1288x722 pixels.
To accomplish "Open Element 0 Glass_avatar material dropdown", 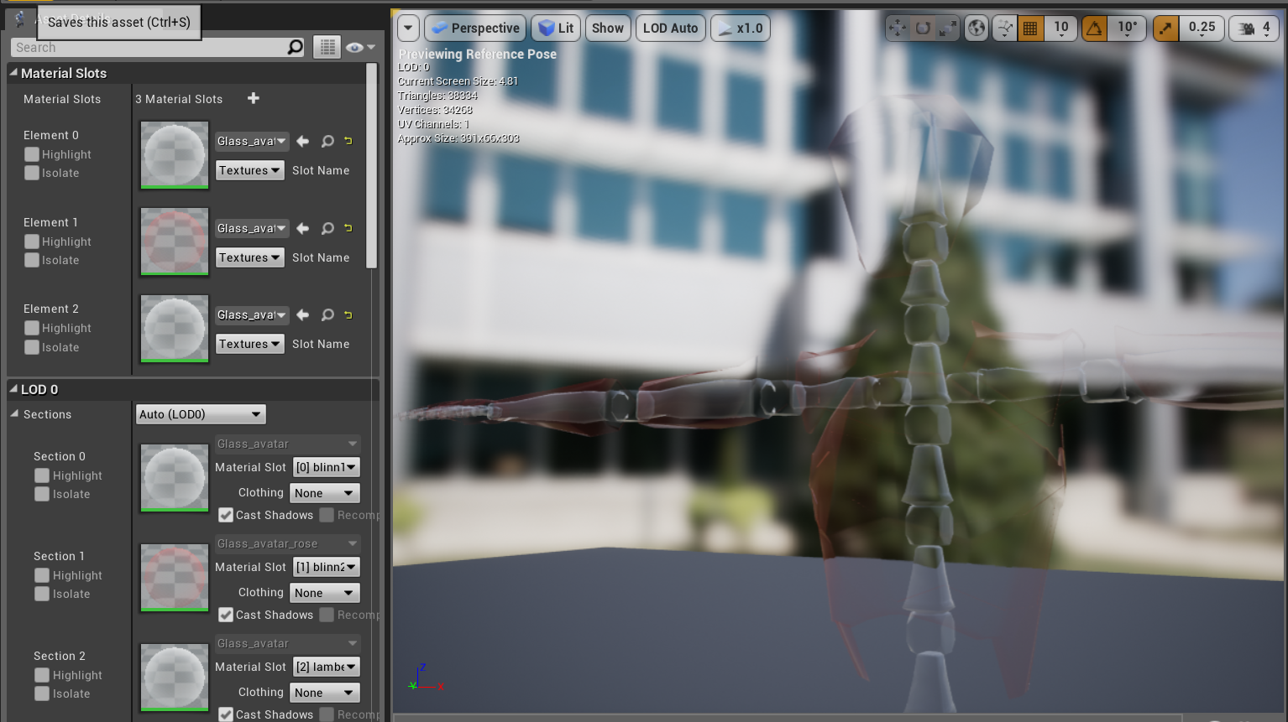I will [x=252, y=141].
